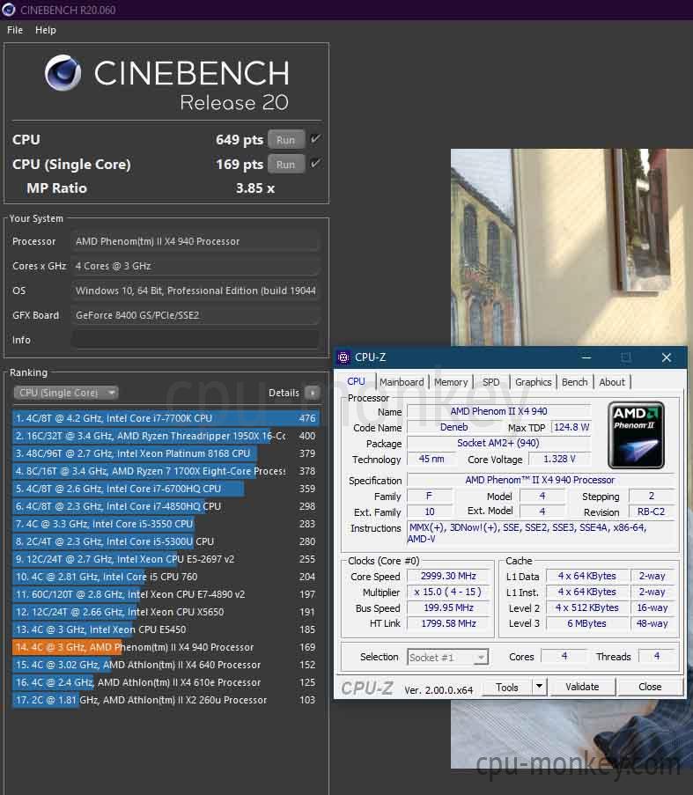
Task: Select ranking row 4 Ryzen 7 1700X
Action: [x=166, y=471]
